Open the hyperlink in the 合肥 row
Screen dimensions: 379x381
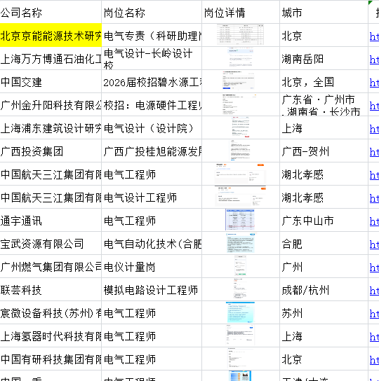click(x=374, y=244)
